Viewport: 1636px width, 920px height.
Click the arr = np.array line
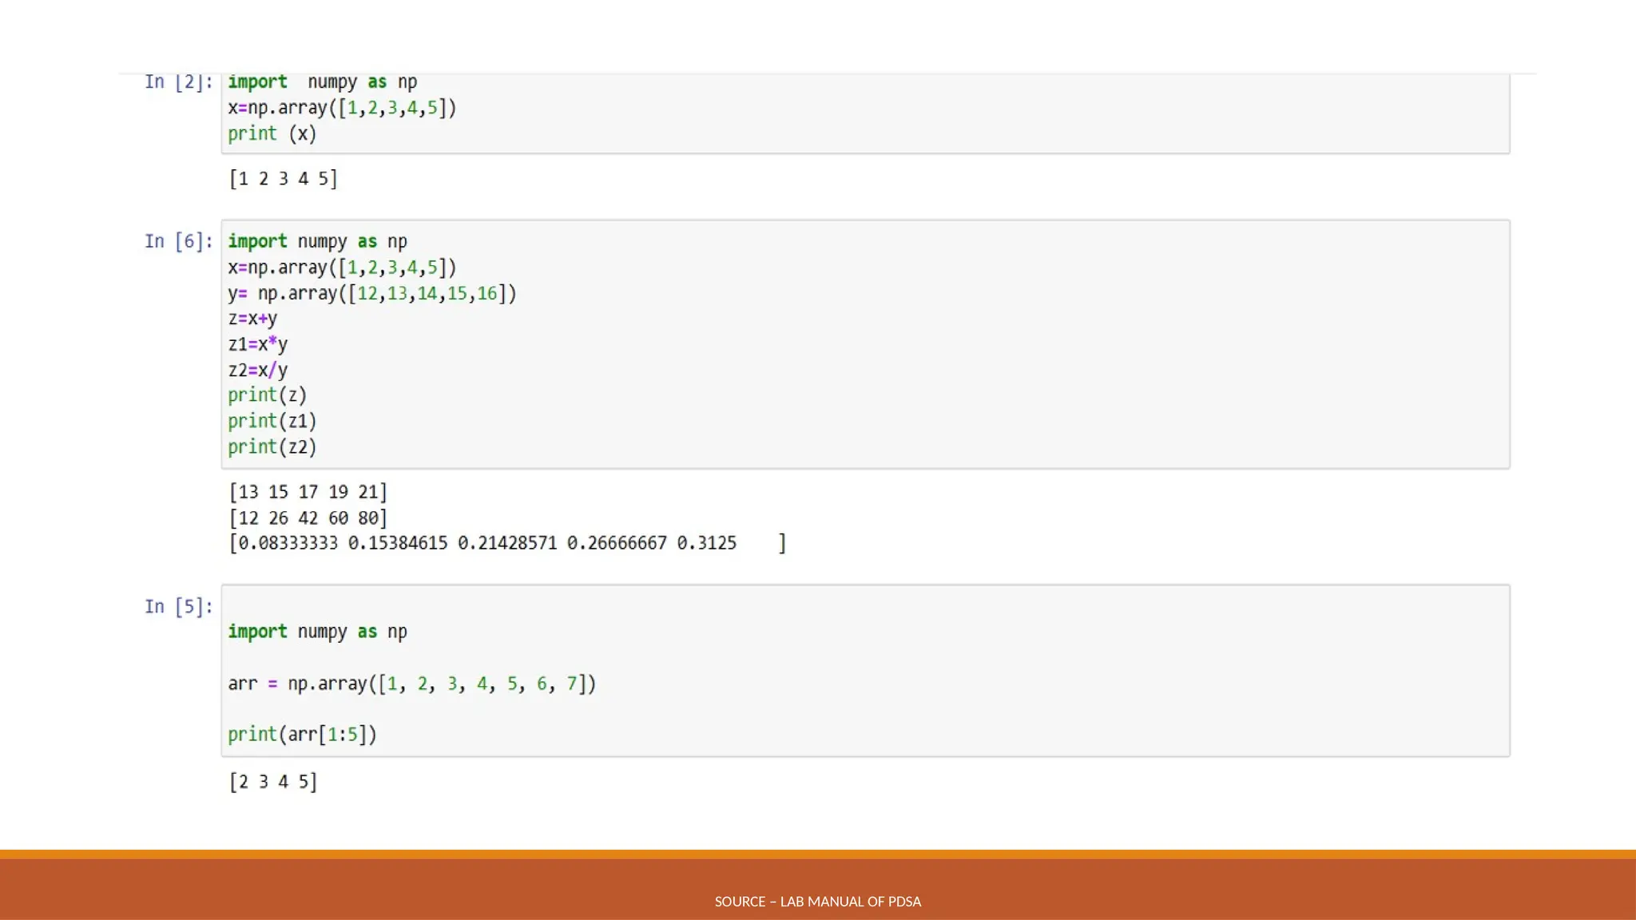411,684
